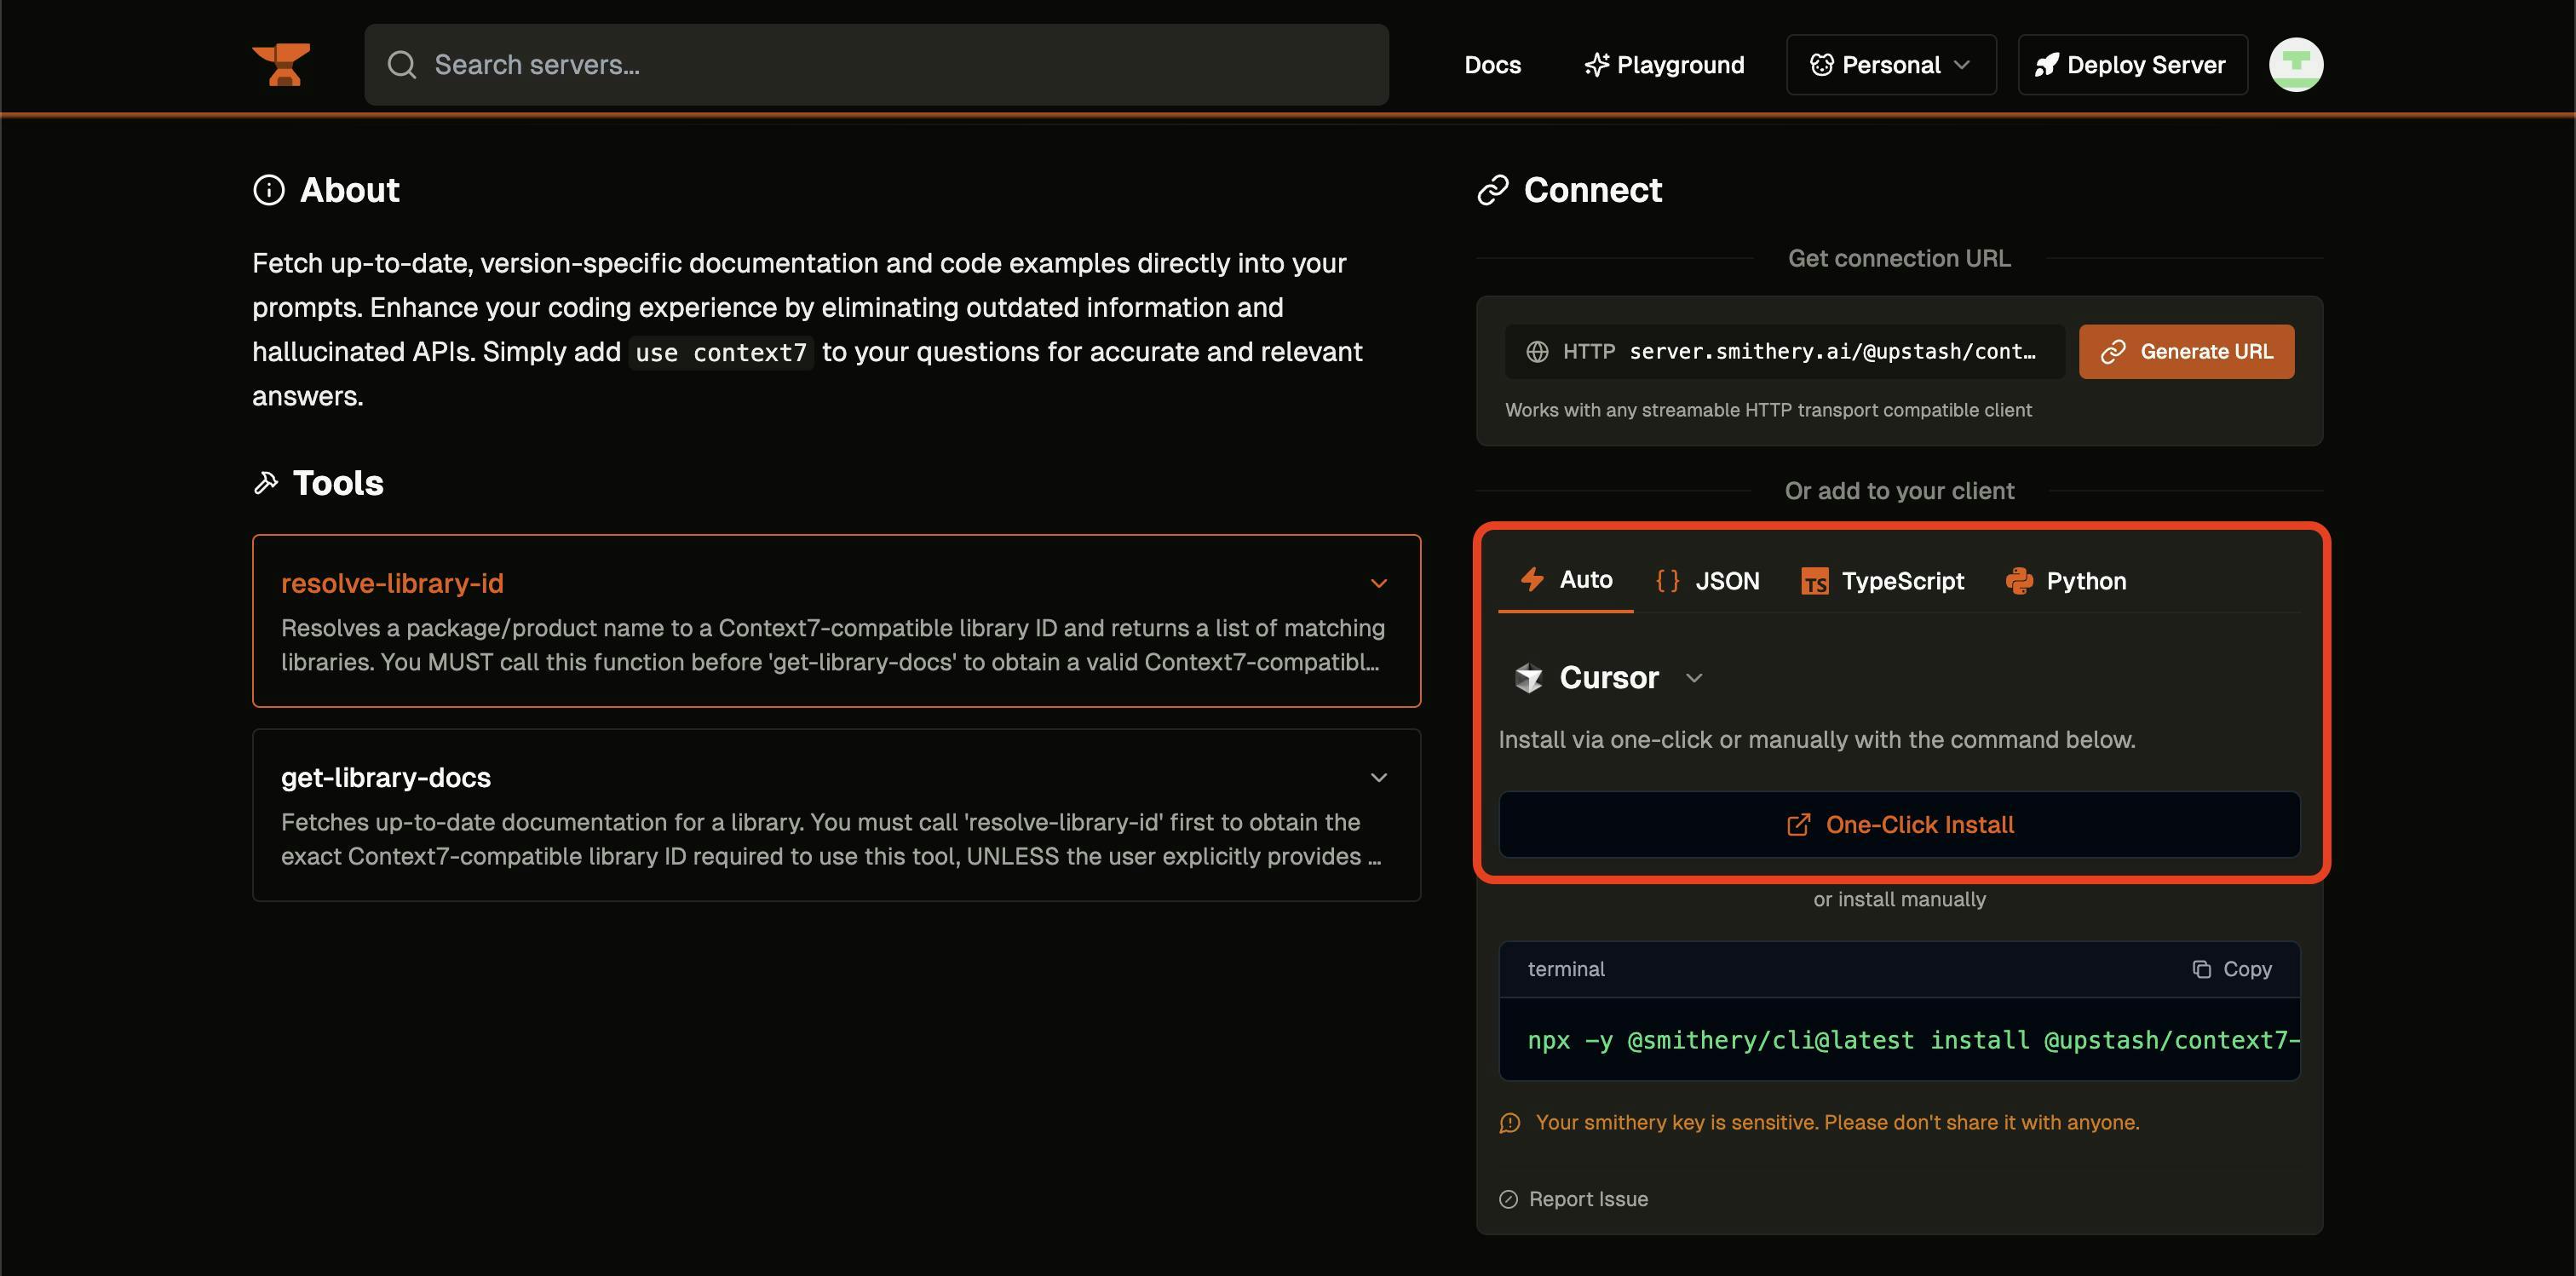
Task: Click the About info icon
Action: tap(269, 190)
